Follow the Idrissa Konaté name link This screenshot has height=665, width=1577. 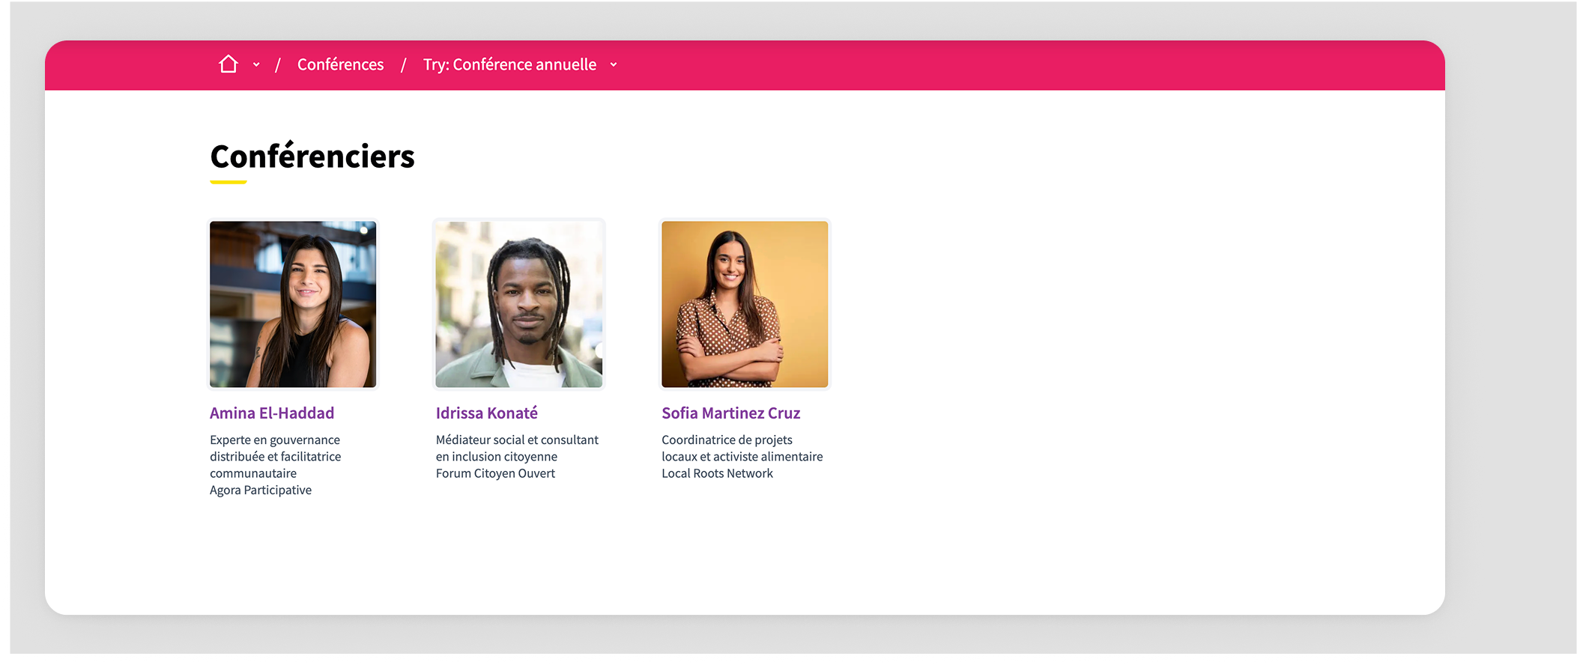tap(487, 413)
